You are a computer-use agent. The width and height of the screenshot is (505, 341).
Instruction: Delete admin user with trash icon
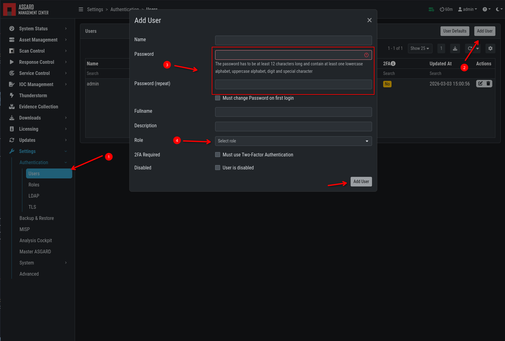(x=488, y=84)
